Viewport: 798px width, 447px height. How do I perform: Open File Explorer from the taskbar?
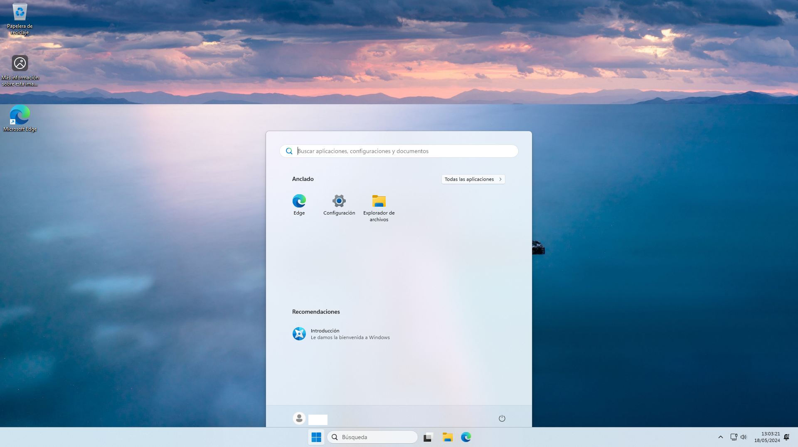[447, 437]
